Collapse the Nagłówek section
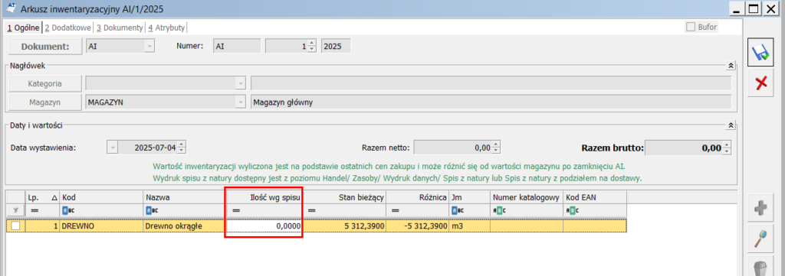785x276 pixels. point(731,66)
